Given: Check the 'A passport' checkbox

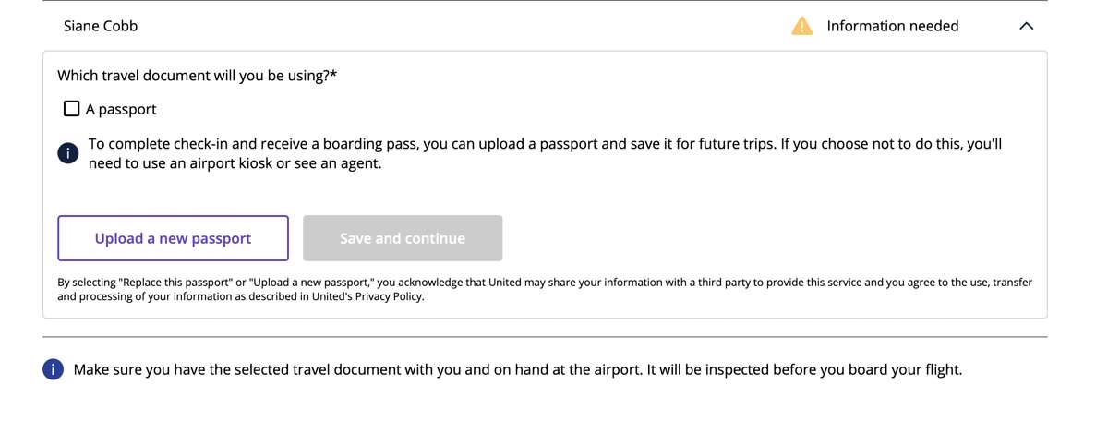Looking at the screenshot, I should tap(71, 109).
